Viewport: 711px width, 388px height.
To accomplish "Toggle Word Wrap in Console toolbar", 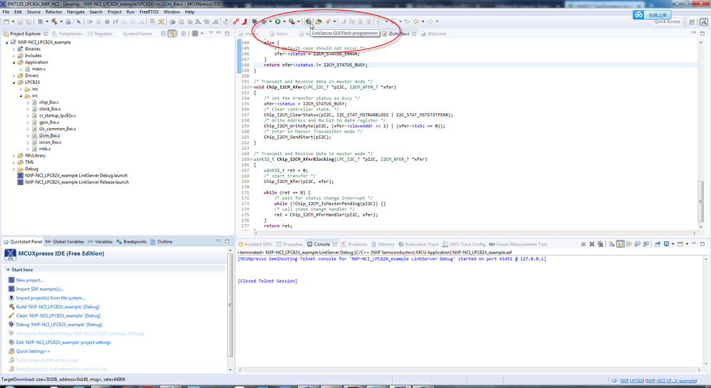I will tap(629, 244).
